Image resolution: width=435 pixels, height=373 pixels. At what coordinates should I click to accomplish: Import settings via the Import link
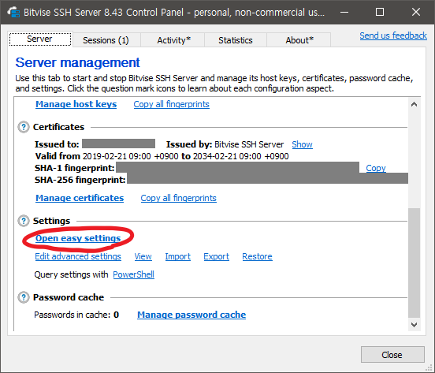(x=178, y=256)
